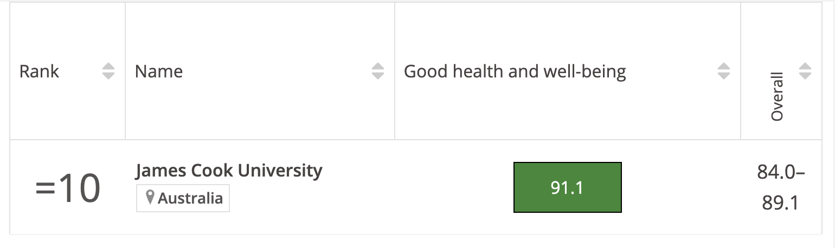The image size is (835, 248).
Task: Click the Good health and well-being header text
Action: click(x=515, y=71)
